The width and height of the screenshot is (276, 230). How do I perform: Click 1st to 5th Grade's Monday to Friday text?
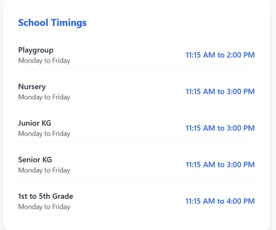point(44,207)
